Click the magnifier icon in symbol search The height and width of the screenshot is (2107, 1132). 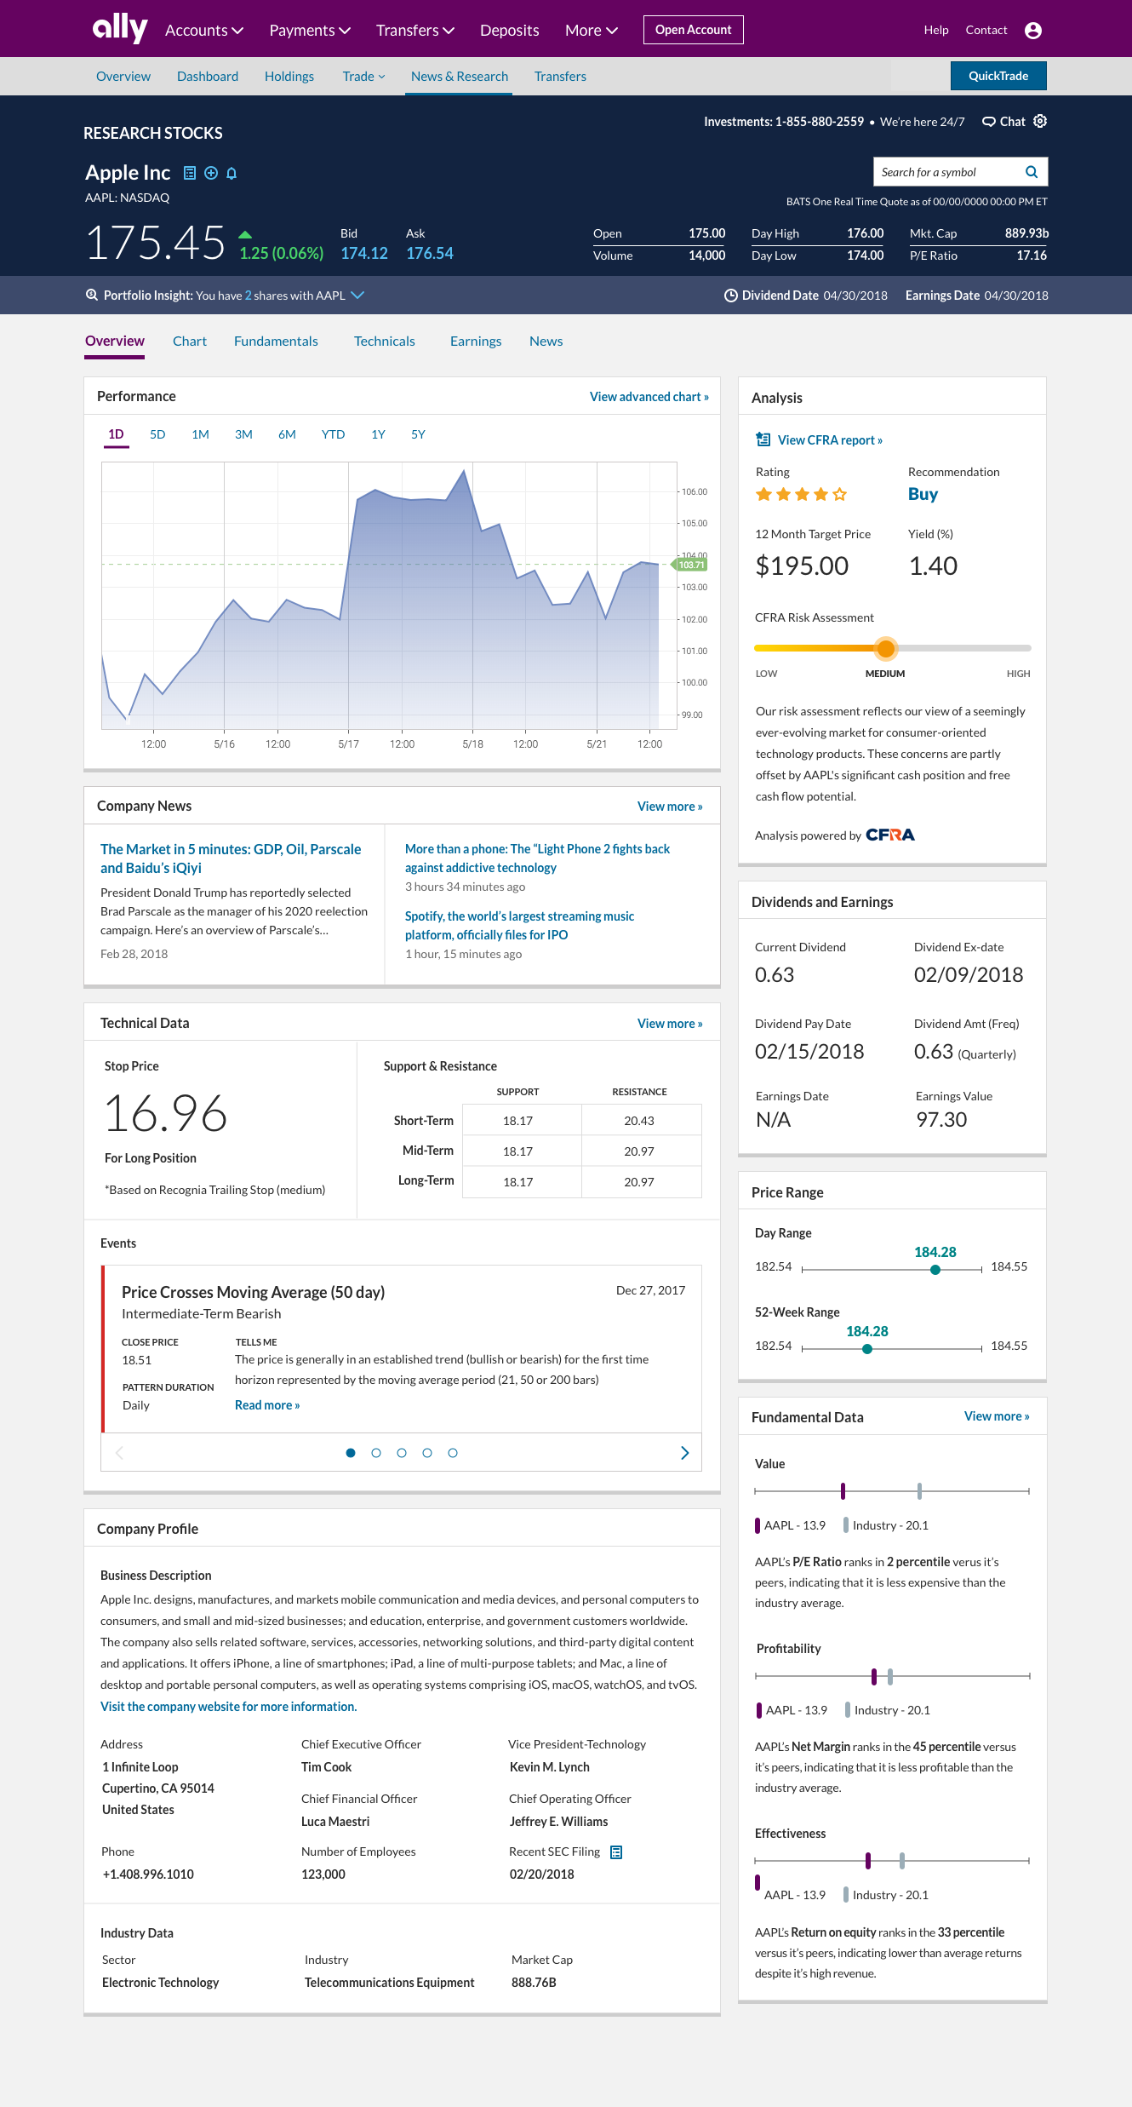[x=1032, y=172]
